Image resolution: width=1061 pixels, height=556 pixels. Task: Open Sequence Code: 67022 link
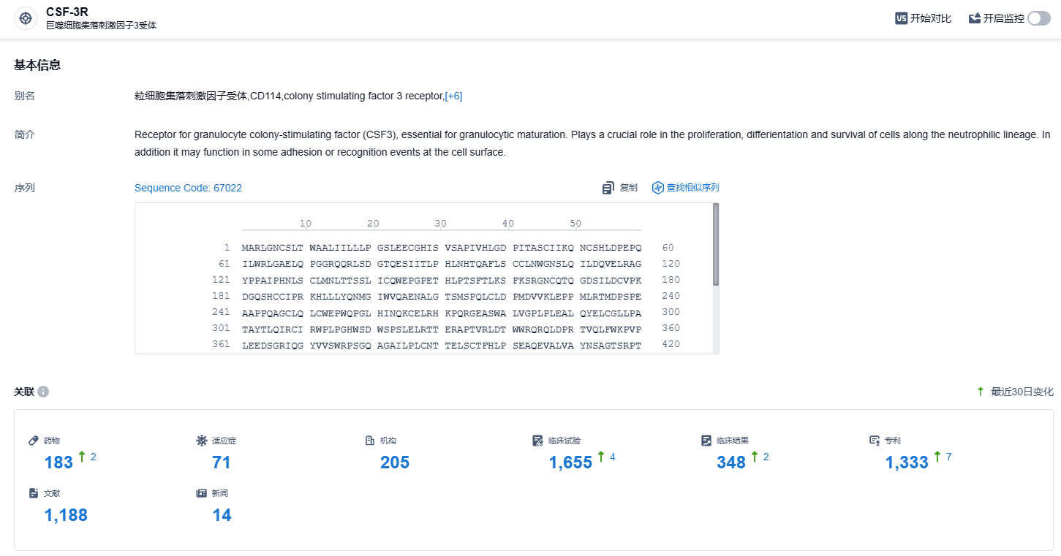click(188, 188)
